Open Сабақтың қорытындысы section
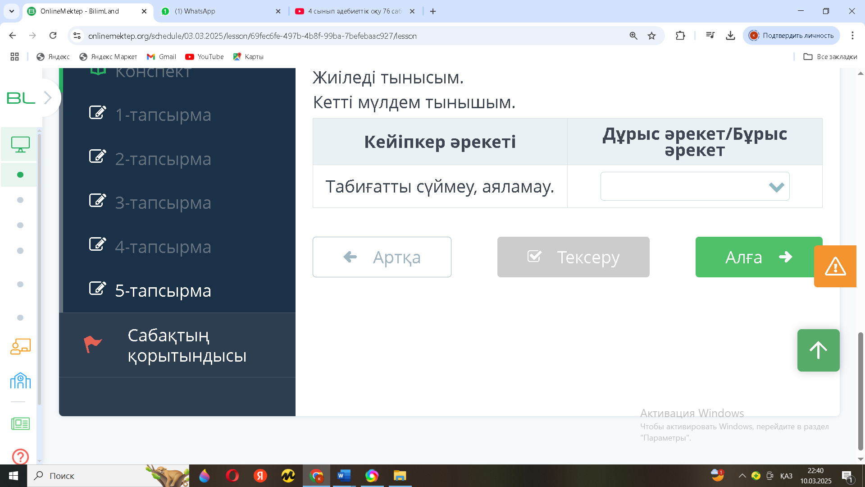This screenshot has width=865, height=487. pos(187,345)
